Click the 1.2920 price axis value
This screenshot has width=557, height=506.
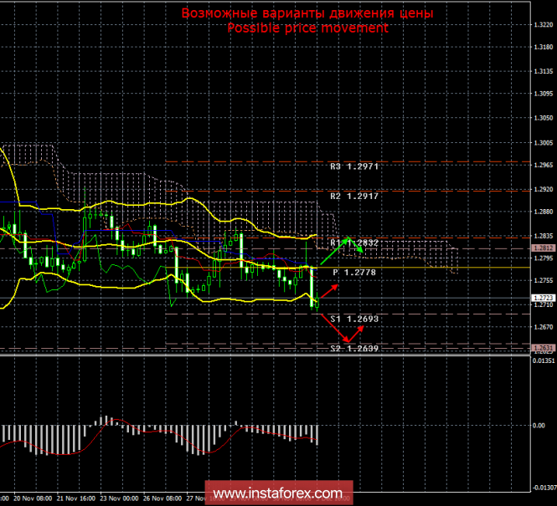pyautogui.click(x=544, y=189)
